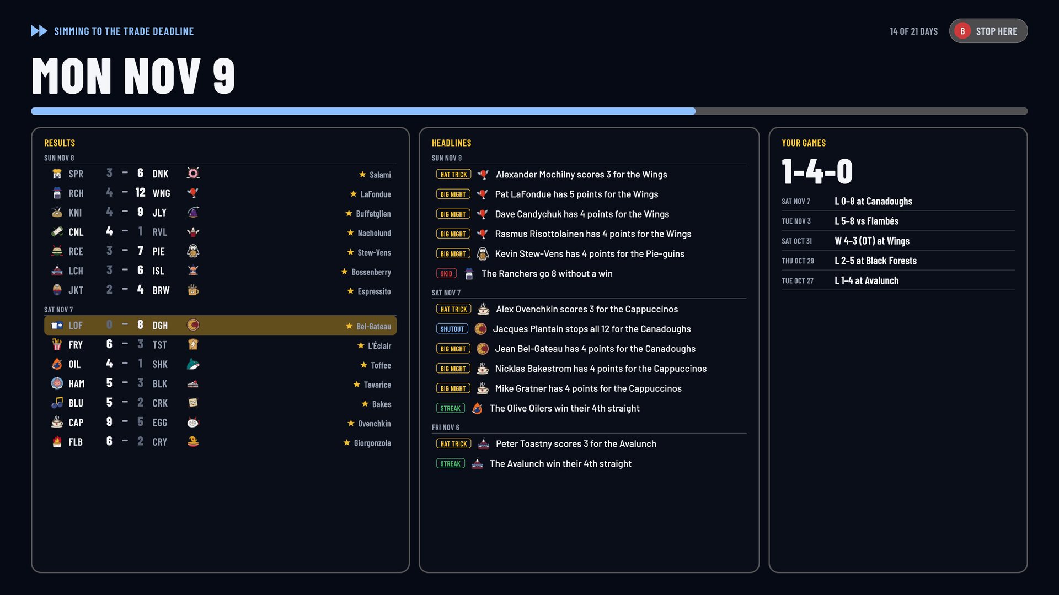Click the SHUTOUT badge for Jacques Plantain
Image resolution: width=1059 pixels, height=595 pixels.
coord(452,329)
